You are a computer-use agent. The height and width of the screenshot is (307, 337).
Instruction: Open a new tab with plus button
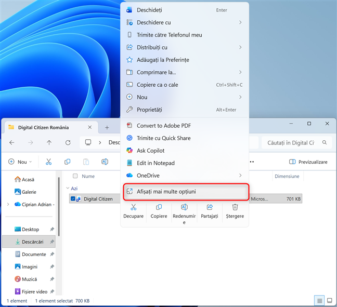pos(107,127)
